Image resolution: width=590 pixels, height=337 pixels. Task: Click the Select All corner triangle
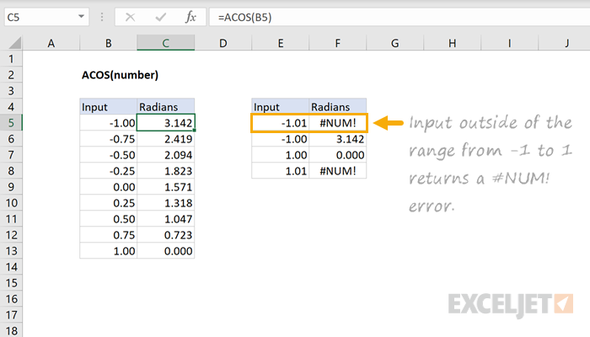pos(14,43)
